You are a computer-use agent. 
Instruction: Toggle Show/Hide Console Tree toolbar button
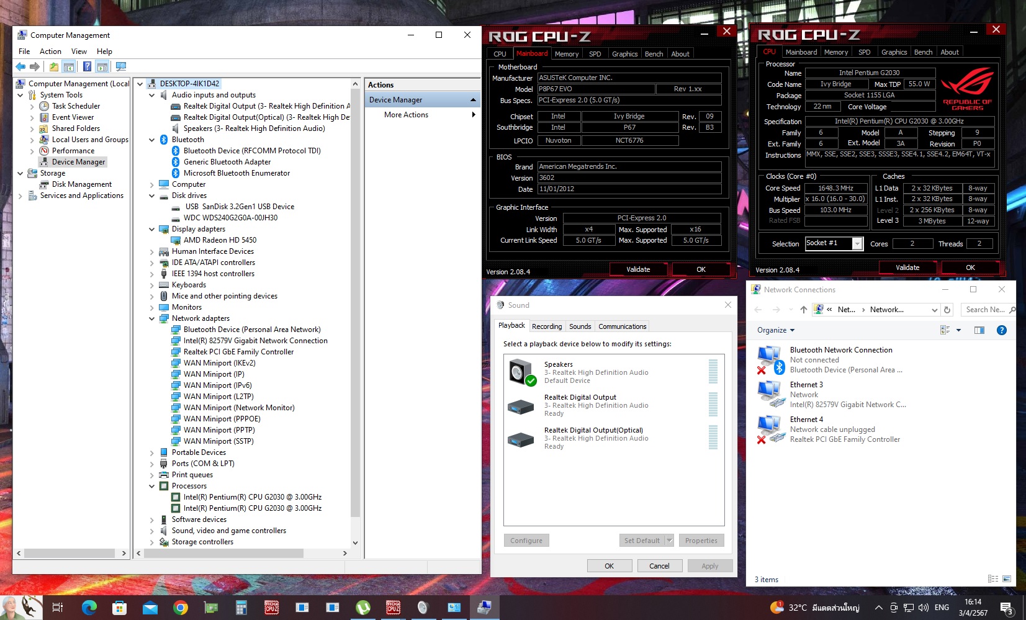coord(69,66)
